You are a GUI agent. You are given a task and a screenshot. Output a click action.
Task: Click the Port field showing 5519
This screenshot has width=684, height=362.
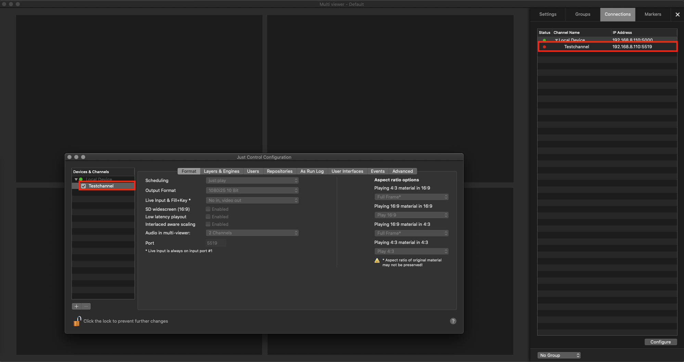(x=216, y=243)
